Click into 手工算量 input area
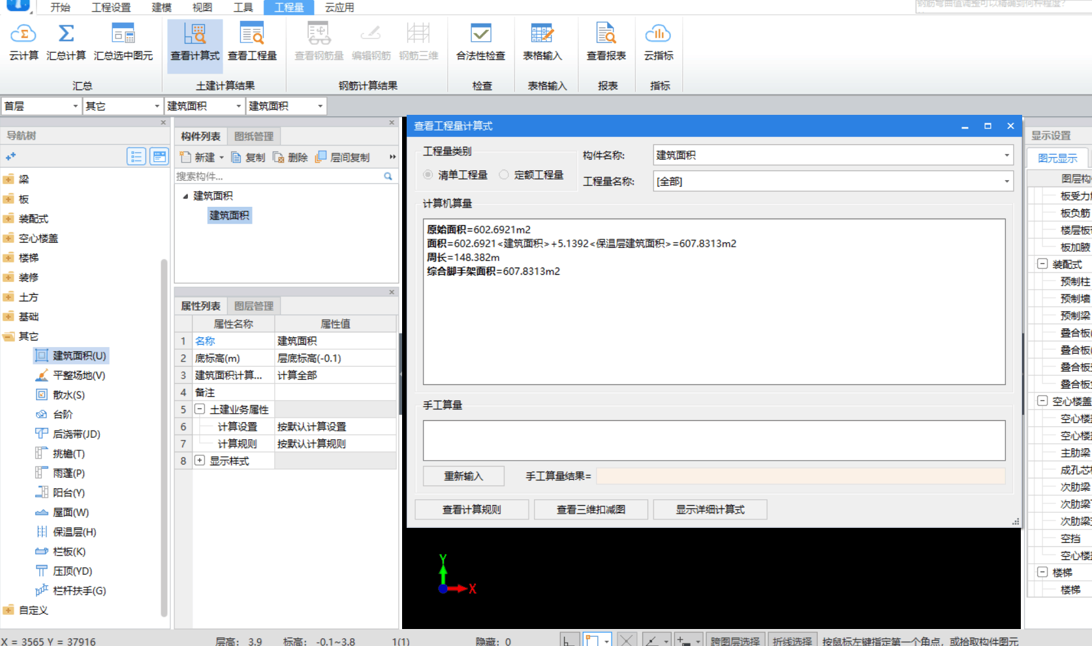Screen dimensions: 1092x646 click(714, 440)
